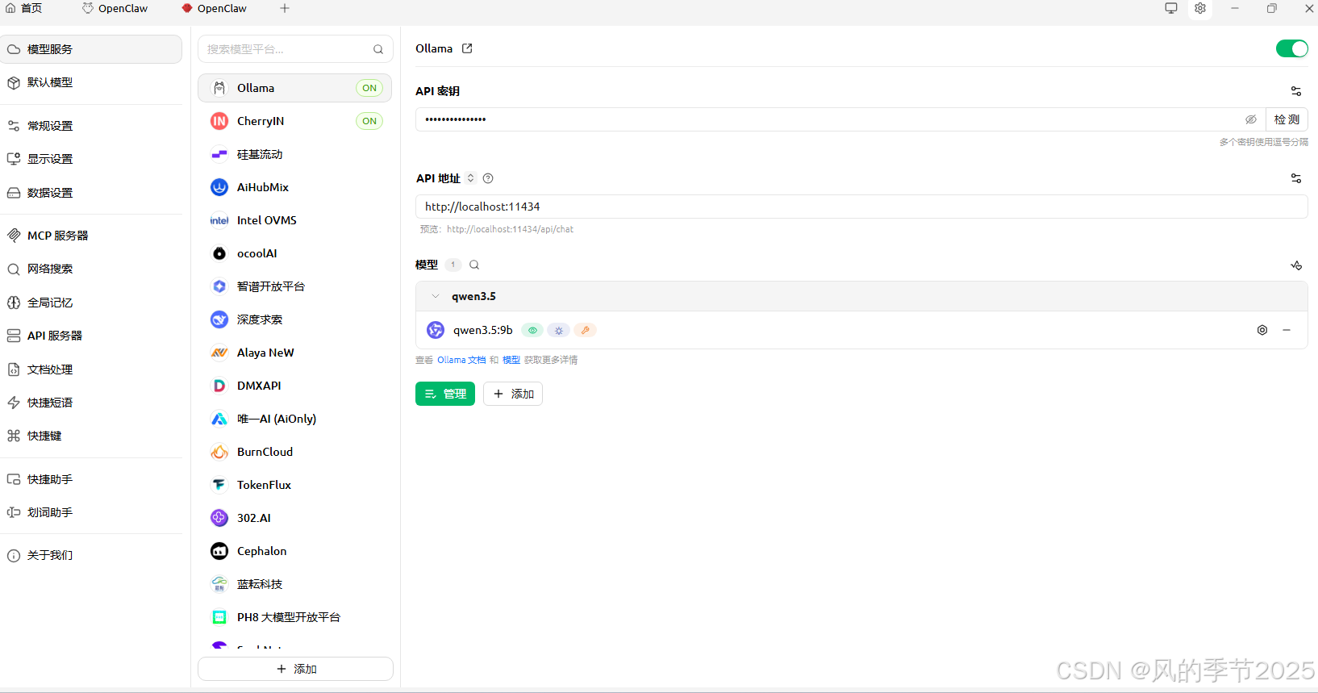Select the ocoolAI provider
The height and width of the screenshot is (693, 1318).
coord(294,253)
